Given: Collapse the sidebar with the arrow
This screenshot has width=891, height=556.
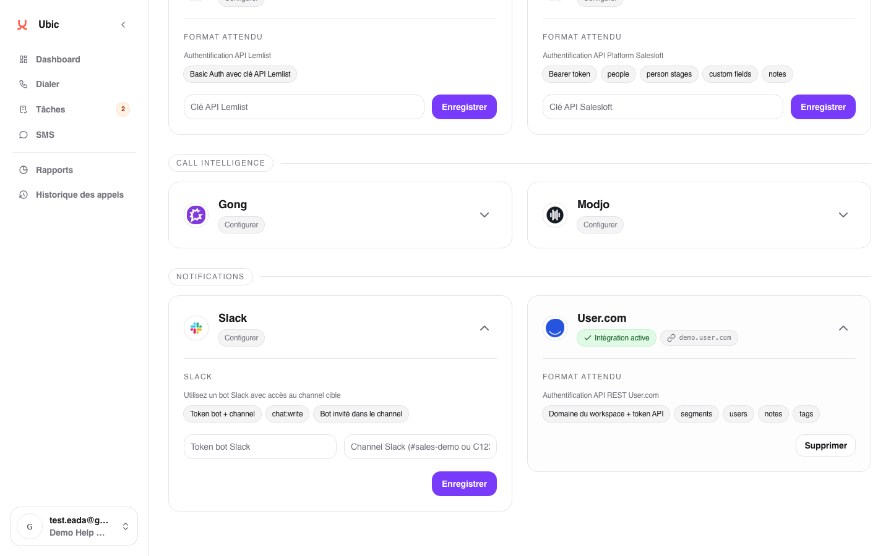Looking at the screenshot, I should pyautogui.click(x=123, y=25).
